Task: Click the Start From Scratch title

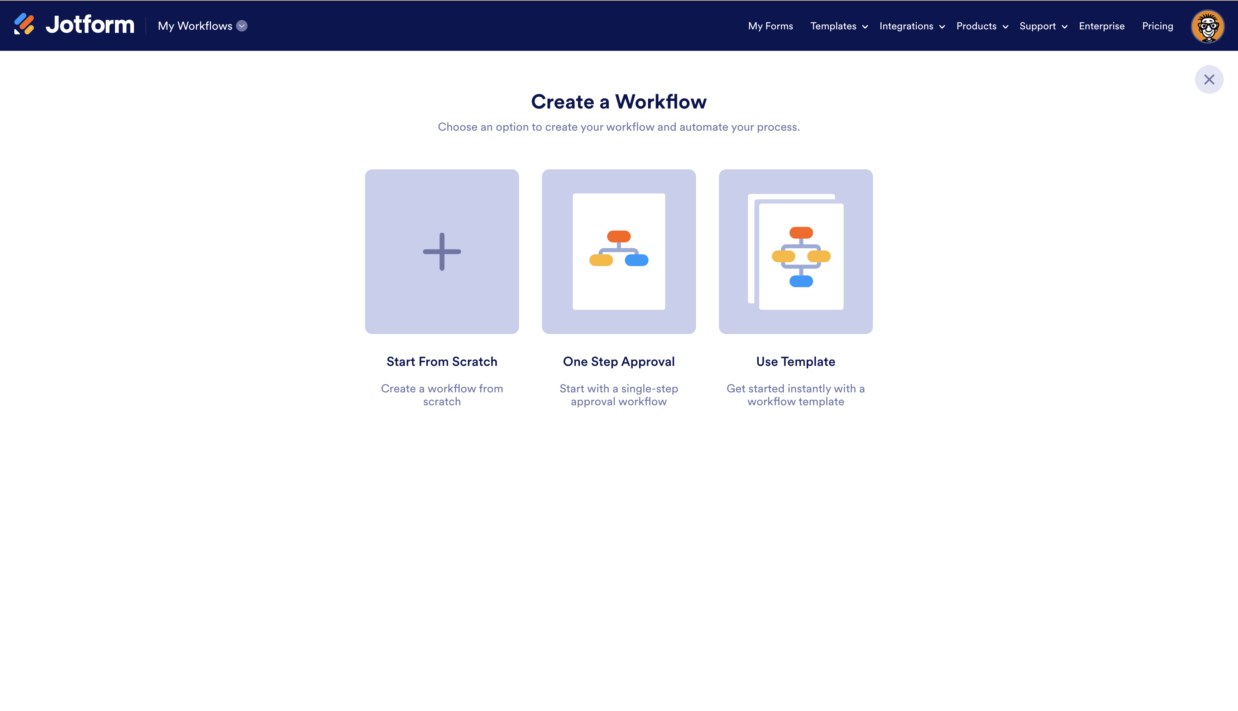Action: (x=442, y=361)
